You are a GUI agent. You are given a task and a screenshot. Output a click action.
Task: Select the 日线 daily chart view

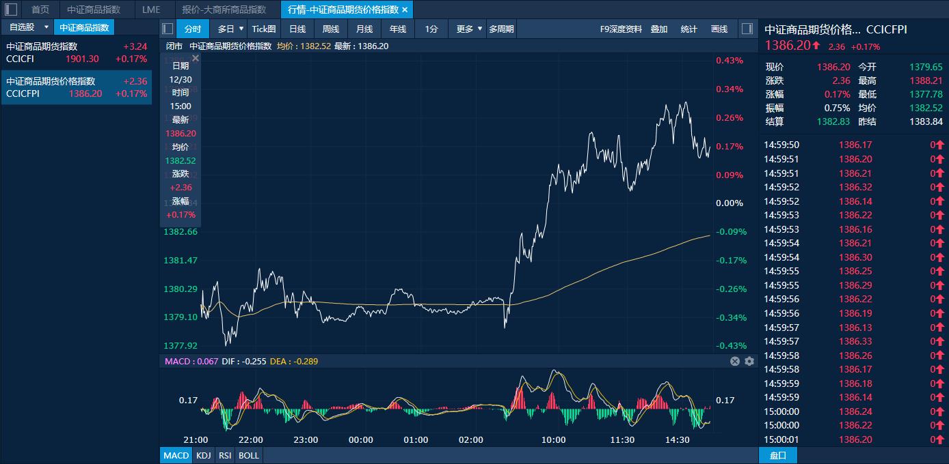(x=297, y=29)
